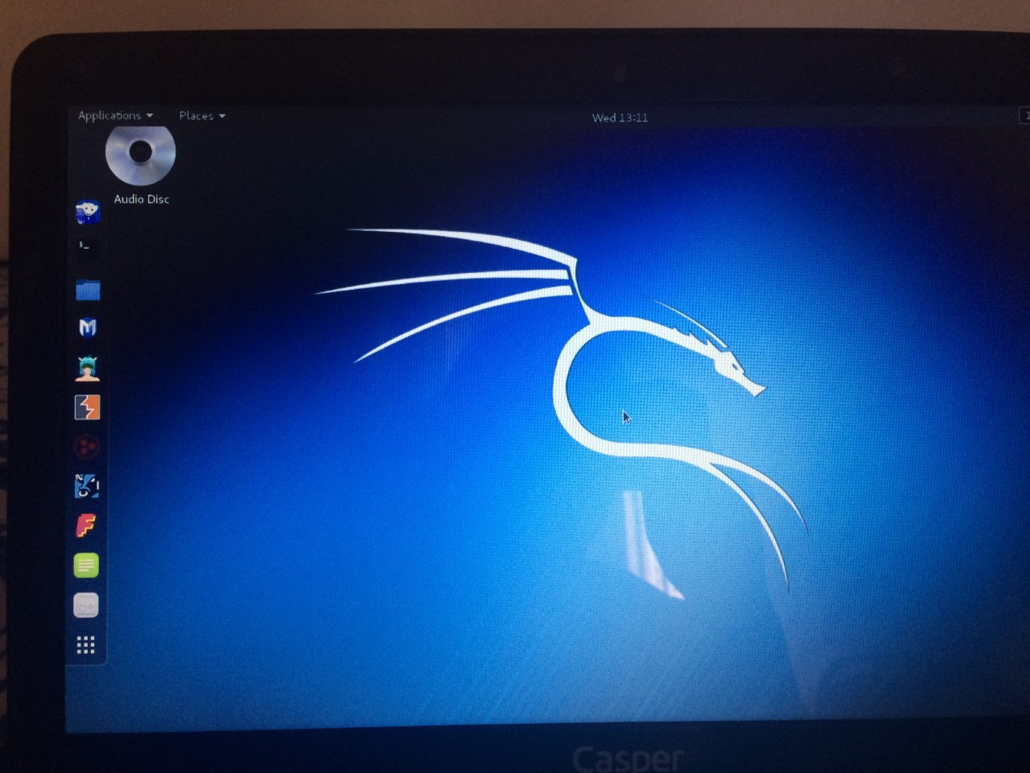Select the Audio Disc desktop icon
The image size is (1030, 773).
click(x=141, y=165)
